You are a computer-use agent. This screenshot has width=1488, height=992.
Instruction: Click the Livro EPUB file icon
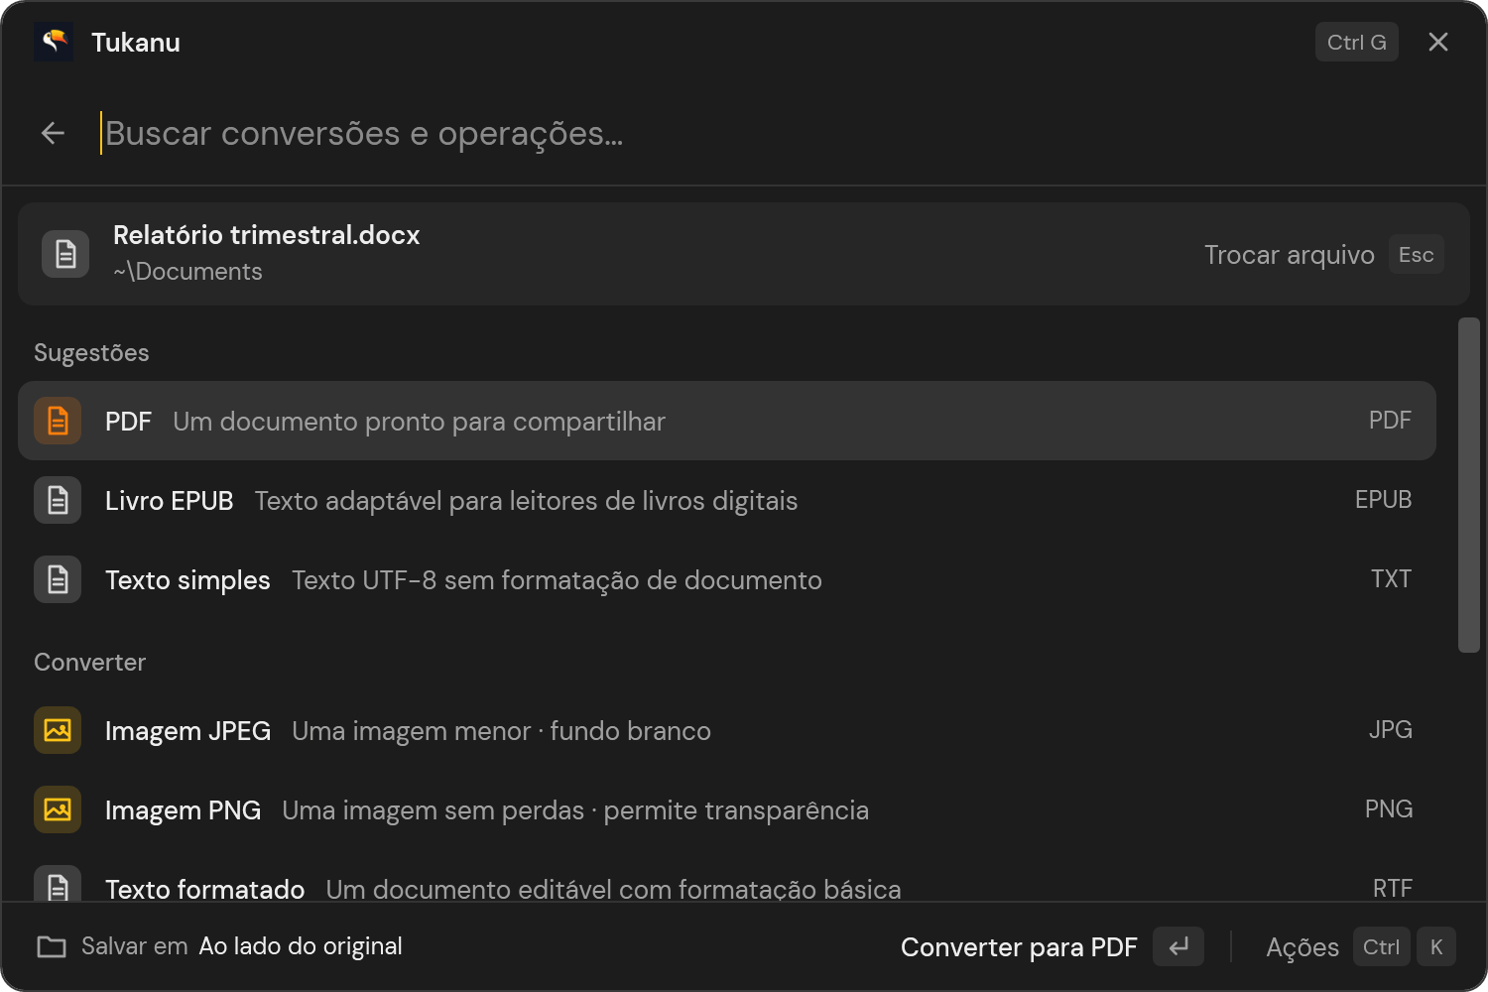pyautogui.click(x=58, y=500)
